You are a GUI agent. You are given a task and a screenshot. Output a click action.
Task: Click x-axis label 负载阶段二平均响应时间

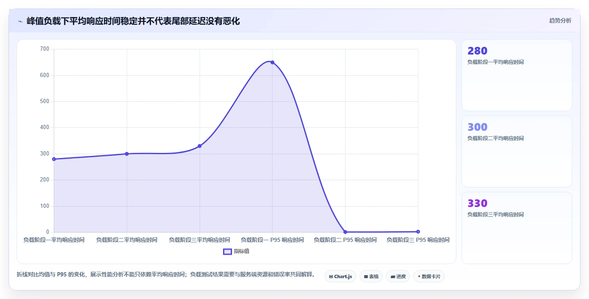tap(127, 240)
